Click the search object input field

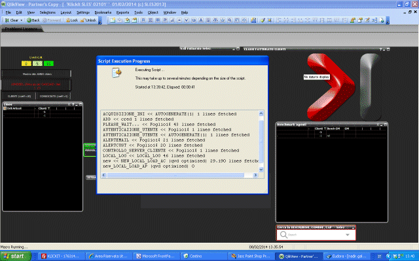click(316, 235)
